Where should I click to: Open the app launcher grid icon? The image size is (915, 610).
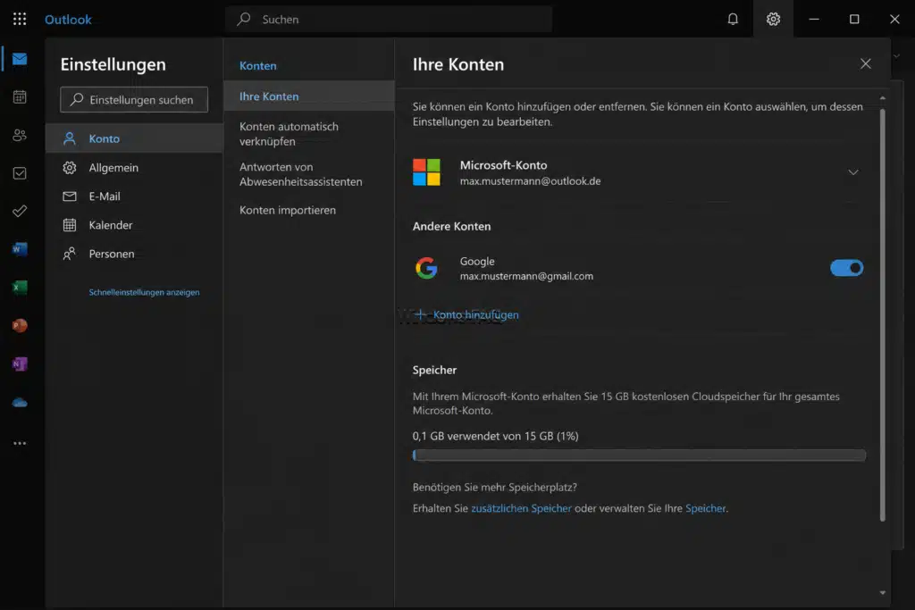20,20
